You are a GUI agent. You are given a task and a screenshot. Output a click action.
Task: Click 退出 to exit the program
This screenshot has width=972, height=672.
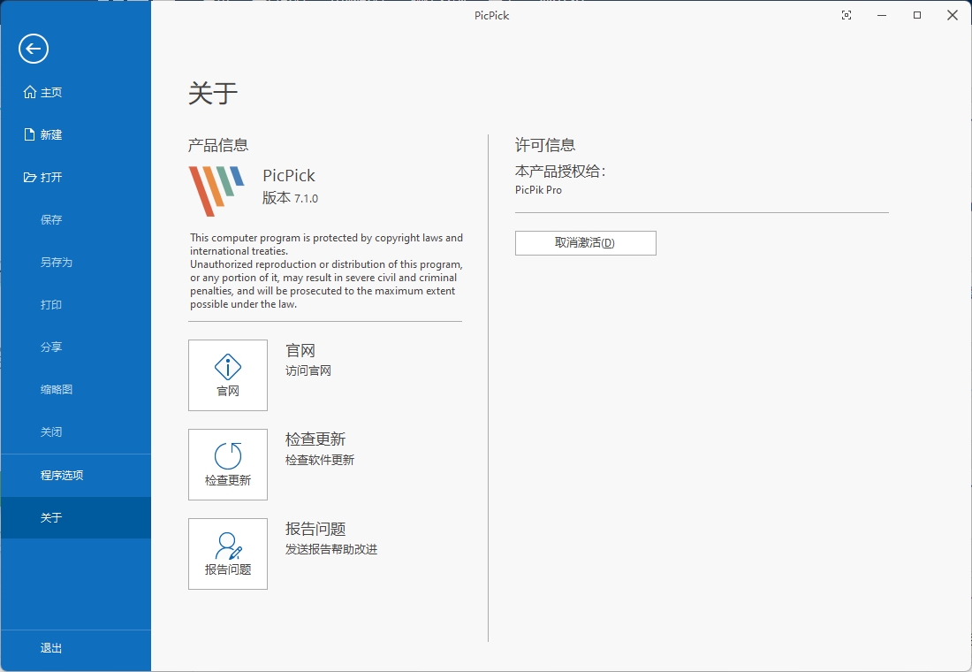point(51,649)
